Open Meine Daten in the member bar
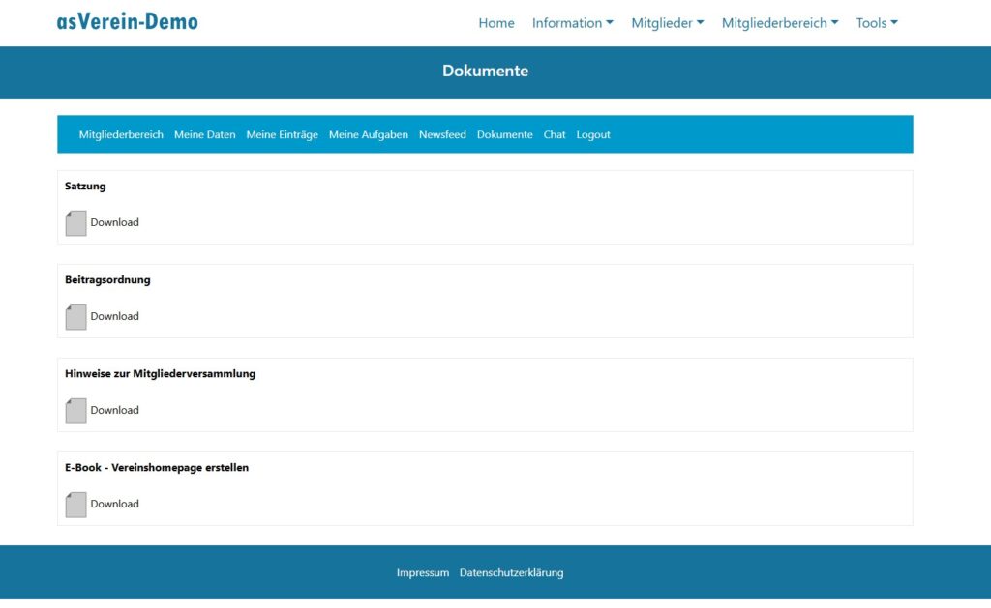The height and width of the screenshot is (608, 991). tap(204, 135)
